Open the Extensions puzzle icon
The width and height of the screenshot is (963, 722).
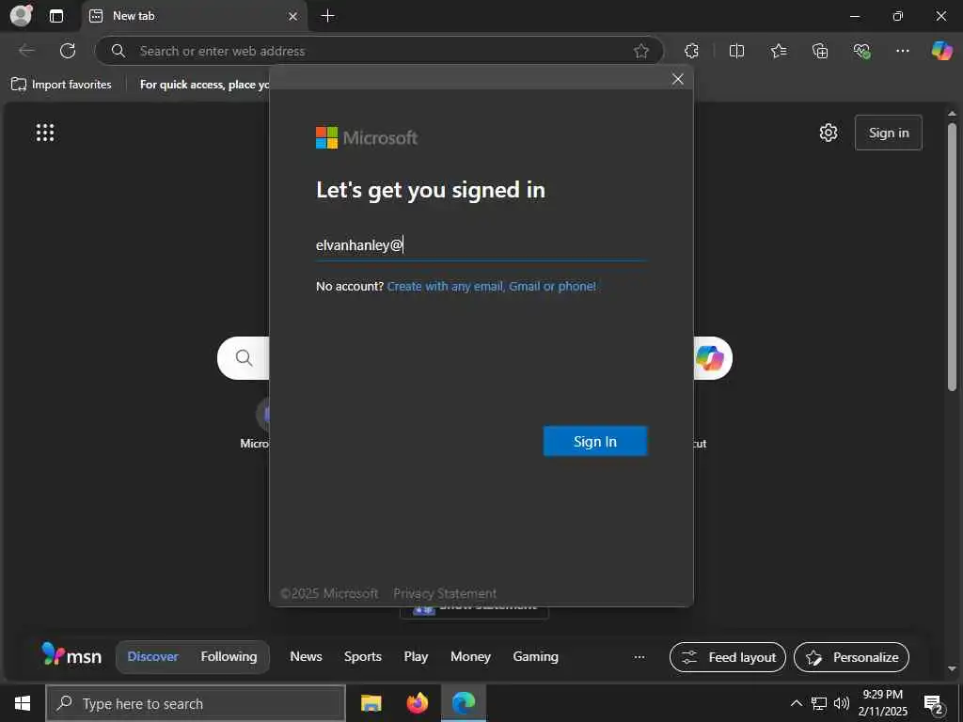click(x=691, y=51)
